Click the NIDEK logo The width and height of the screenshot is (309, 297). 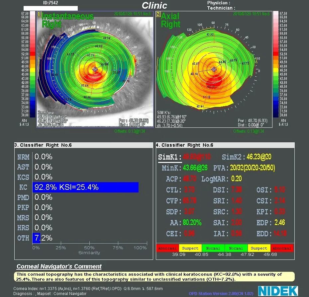[278, 291]
